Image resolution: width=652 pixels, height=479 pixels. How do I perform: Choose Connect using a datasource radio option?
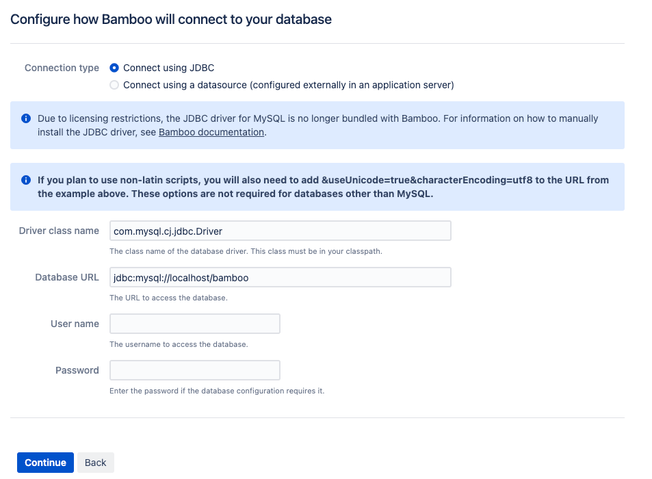click(x=114, y=85)
